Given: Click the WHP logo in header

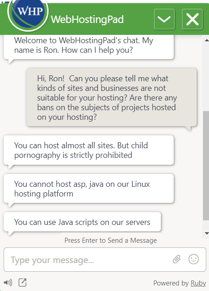Looking at the screenshot, I should coord(28,13).
